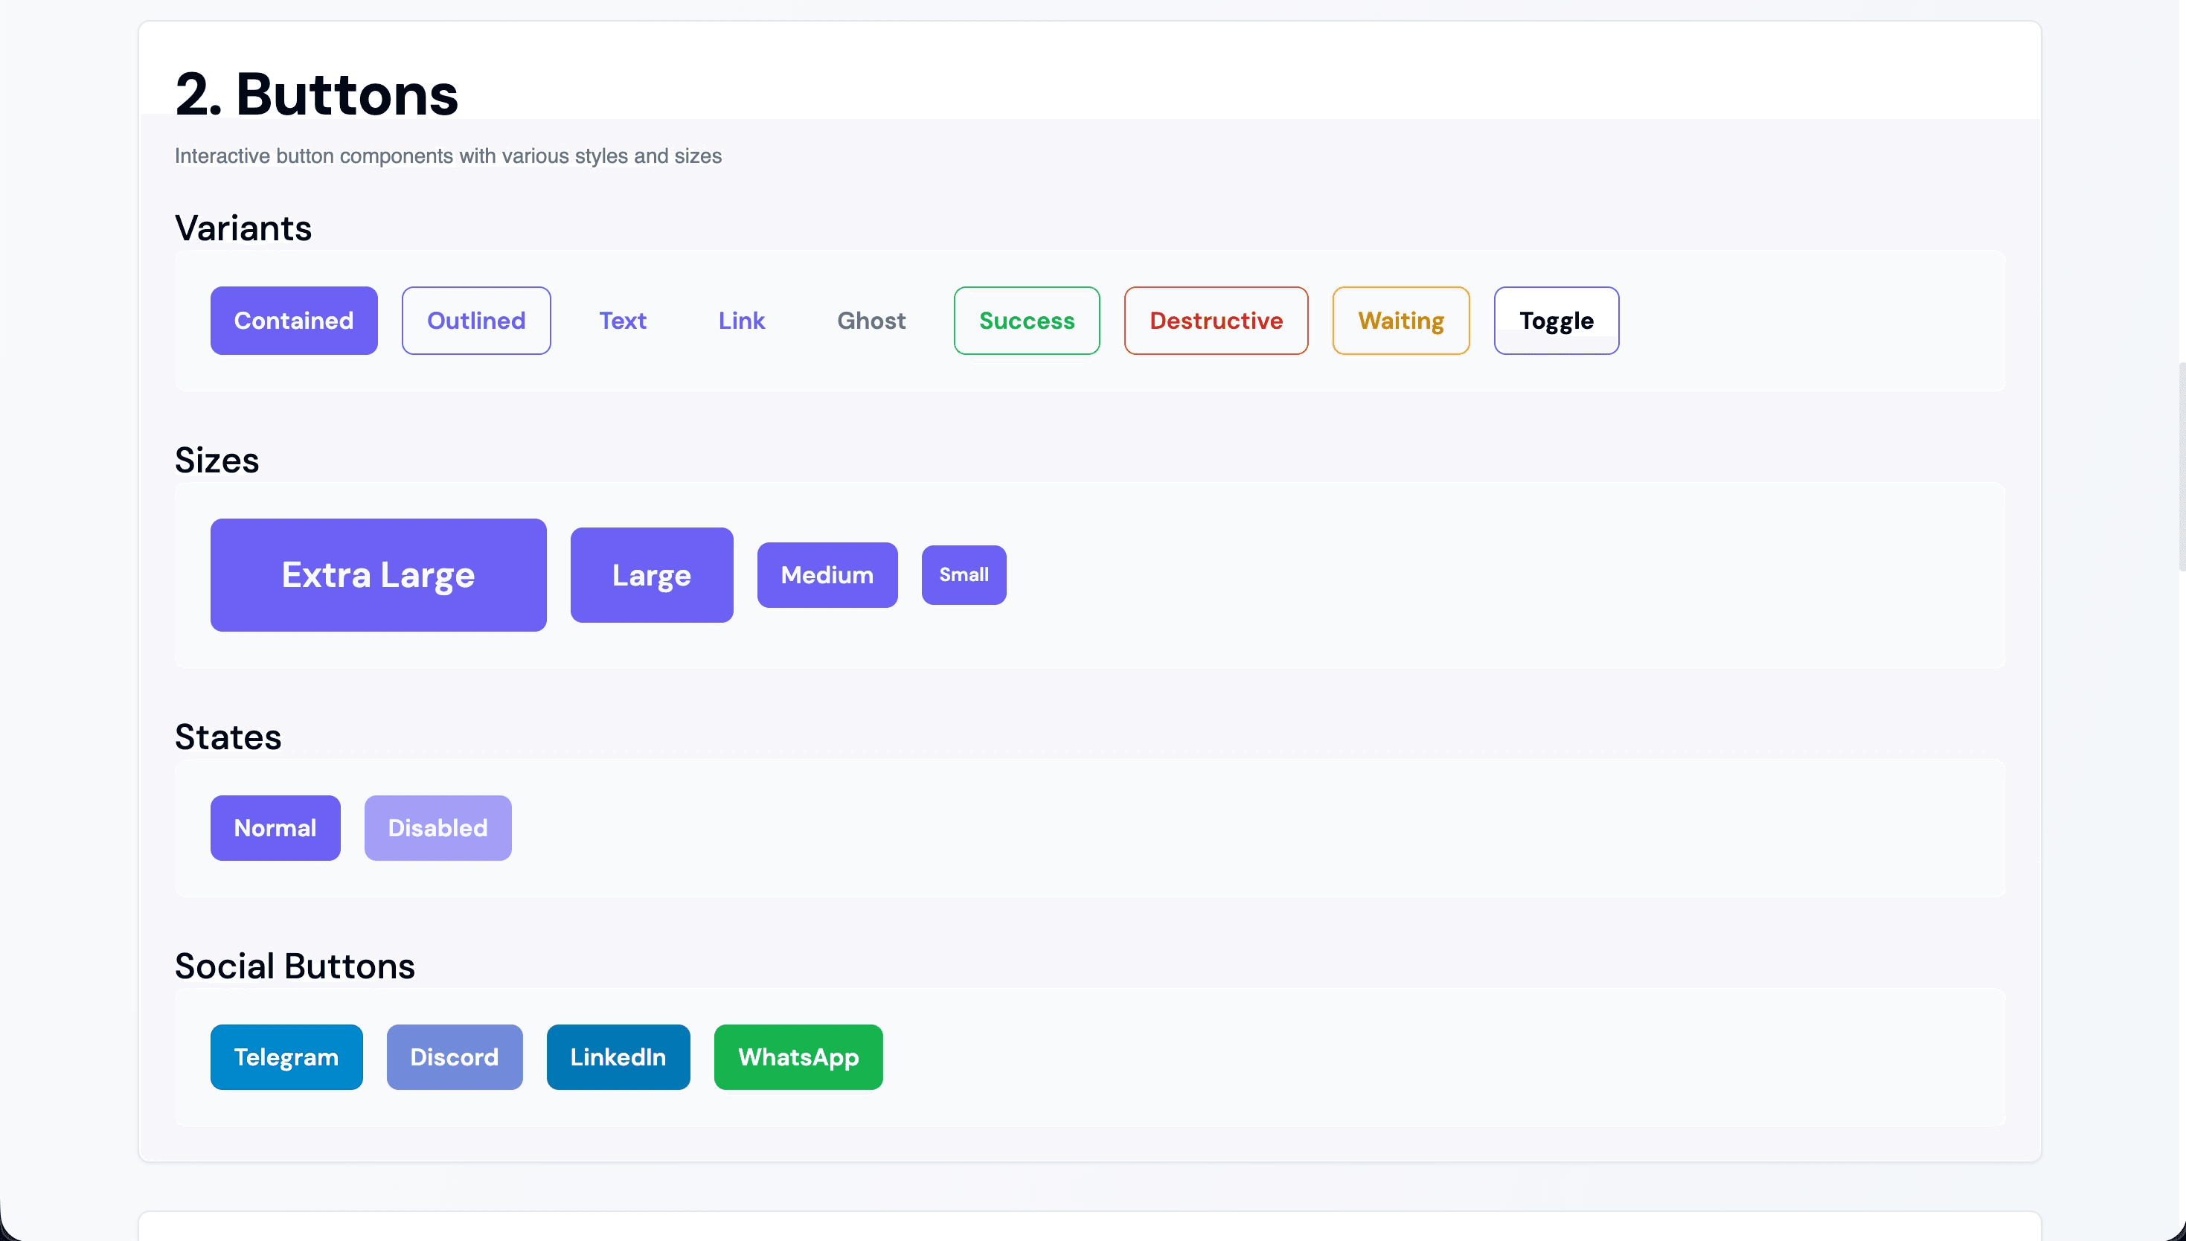The image size is (2186, 1241).
Task: Click the Waiting button
Action: tap(1400, 321)
